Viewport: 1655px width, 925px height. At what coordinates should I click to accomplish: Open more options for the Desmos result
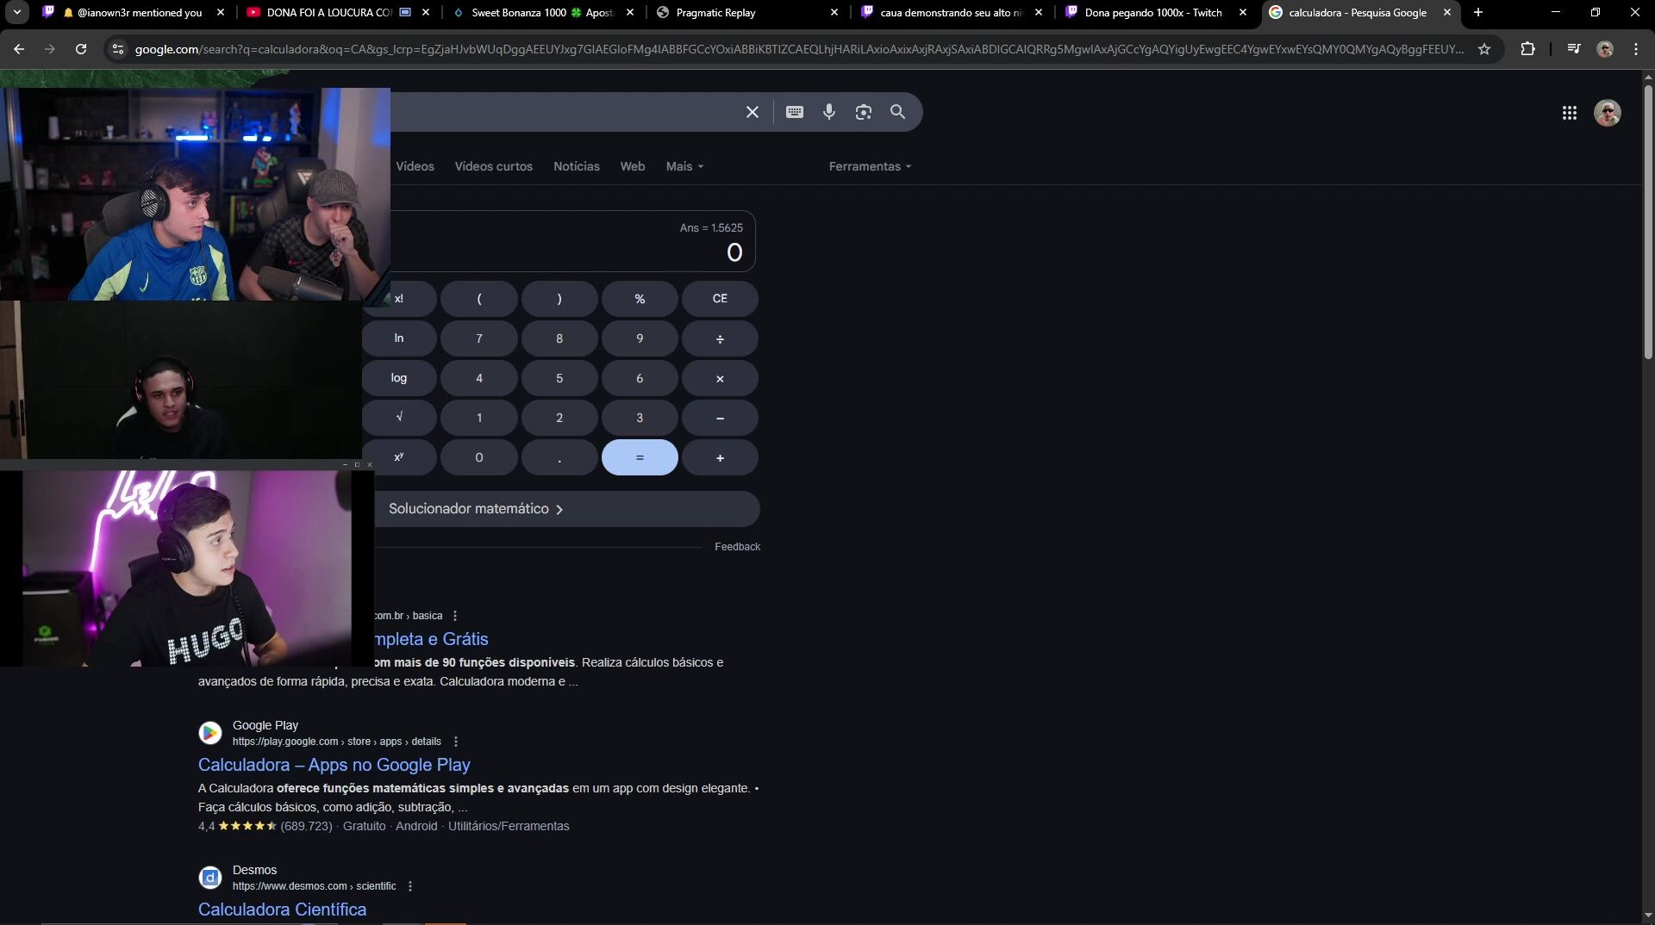pyautogui.click(x=410, y=886)
